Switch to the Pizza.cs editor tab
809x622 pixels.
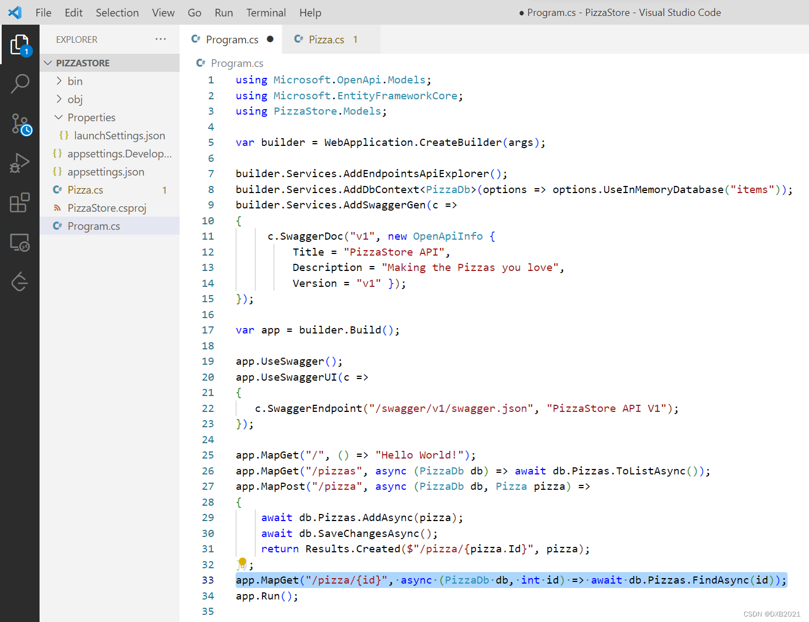point(331,39)
